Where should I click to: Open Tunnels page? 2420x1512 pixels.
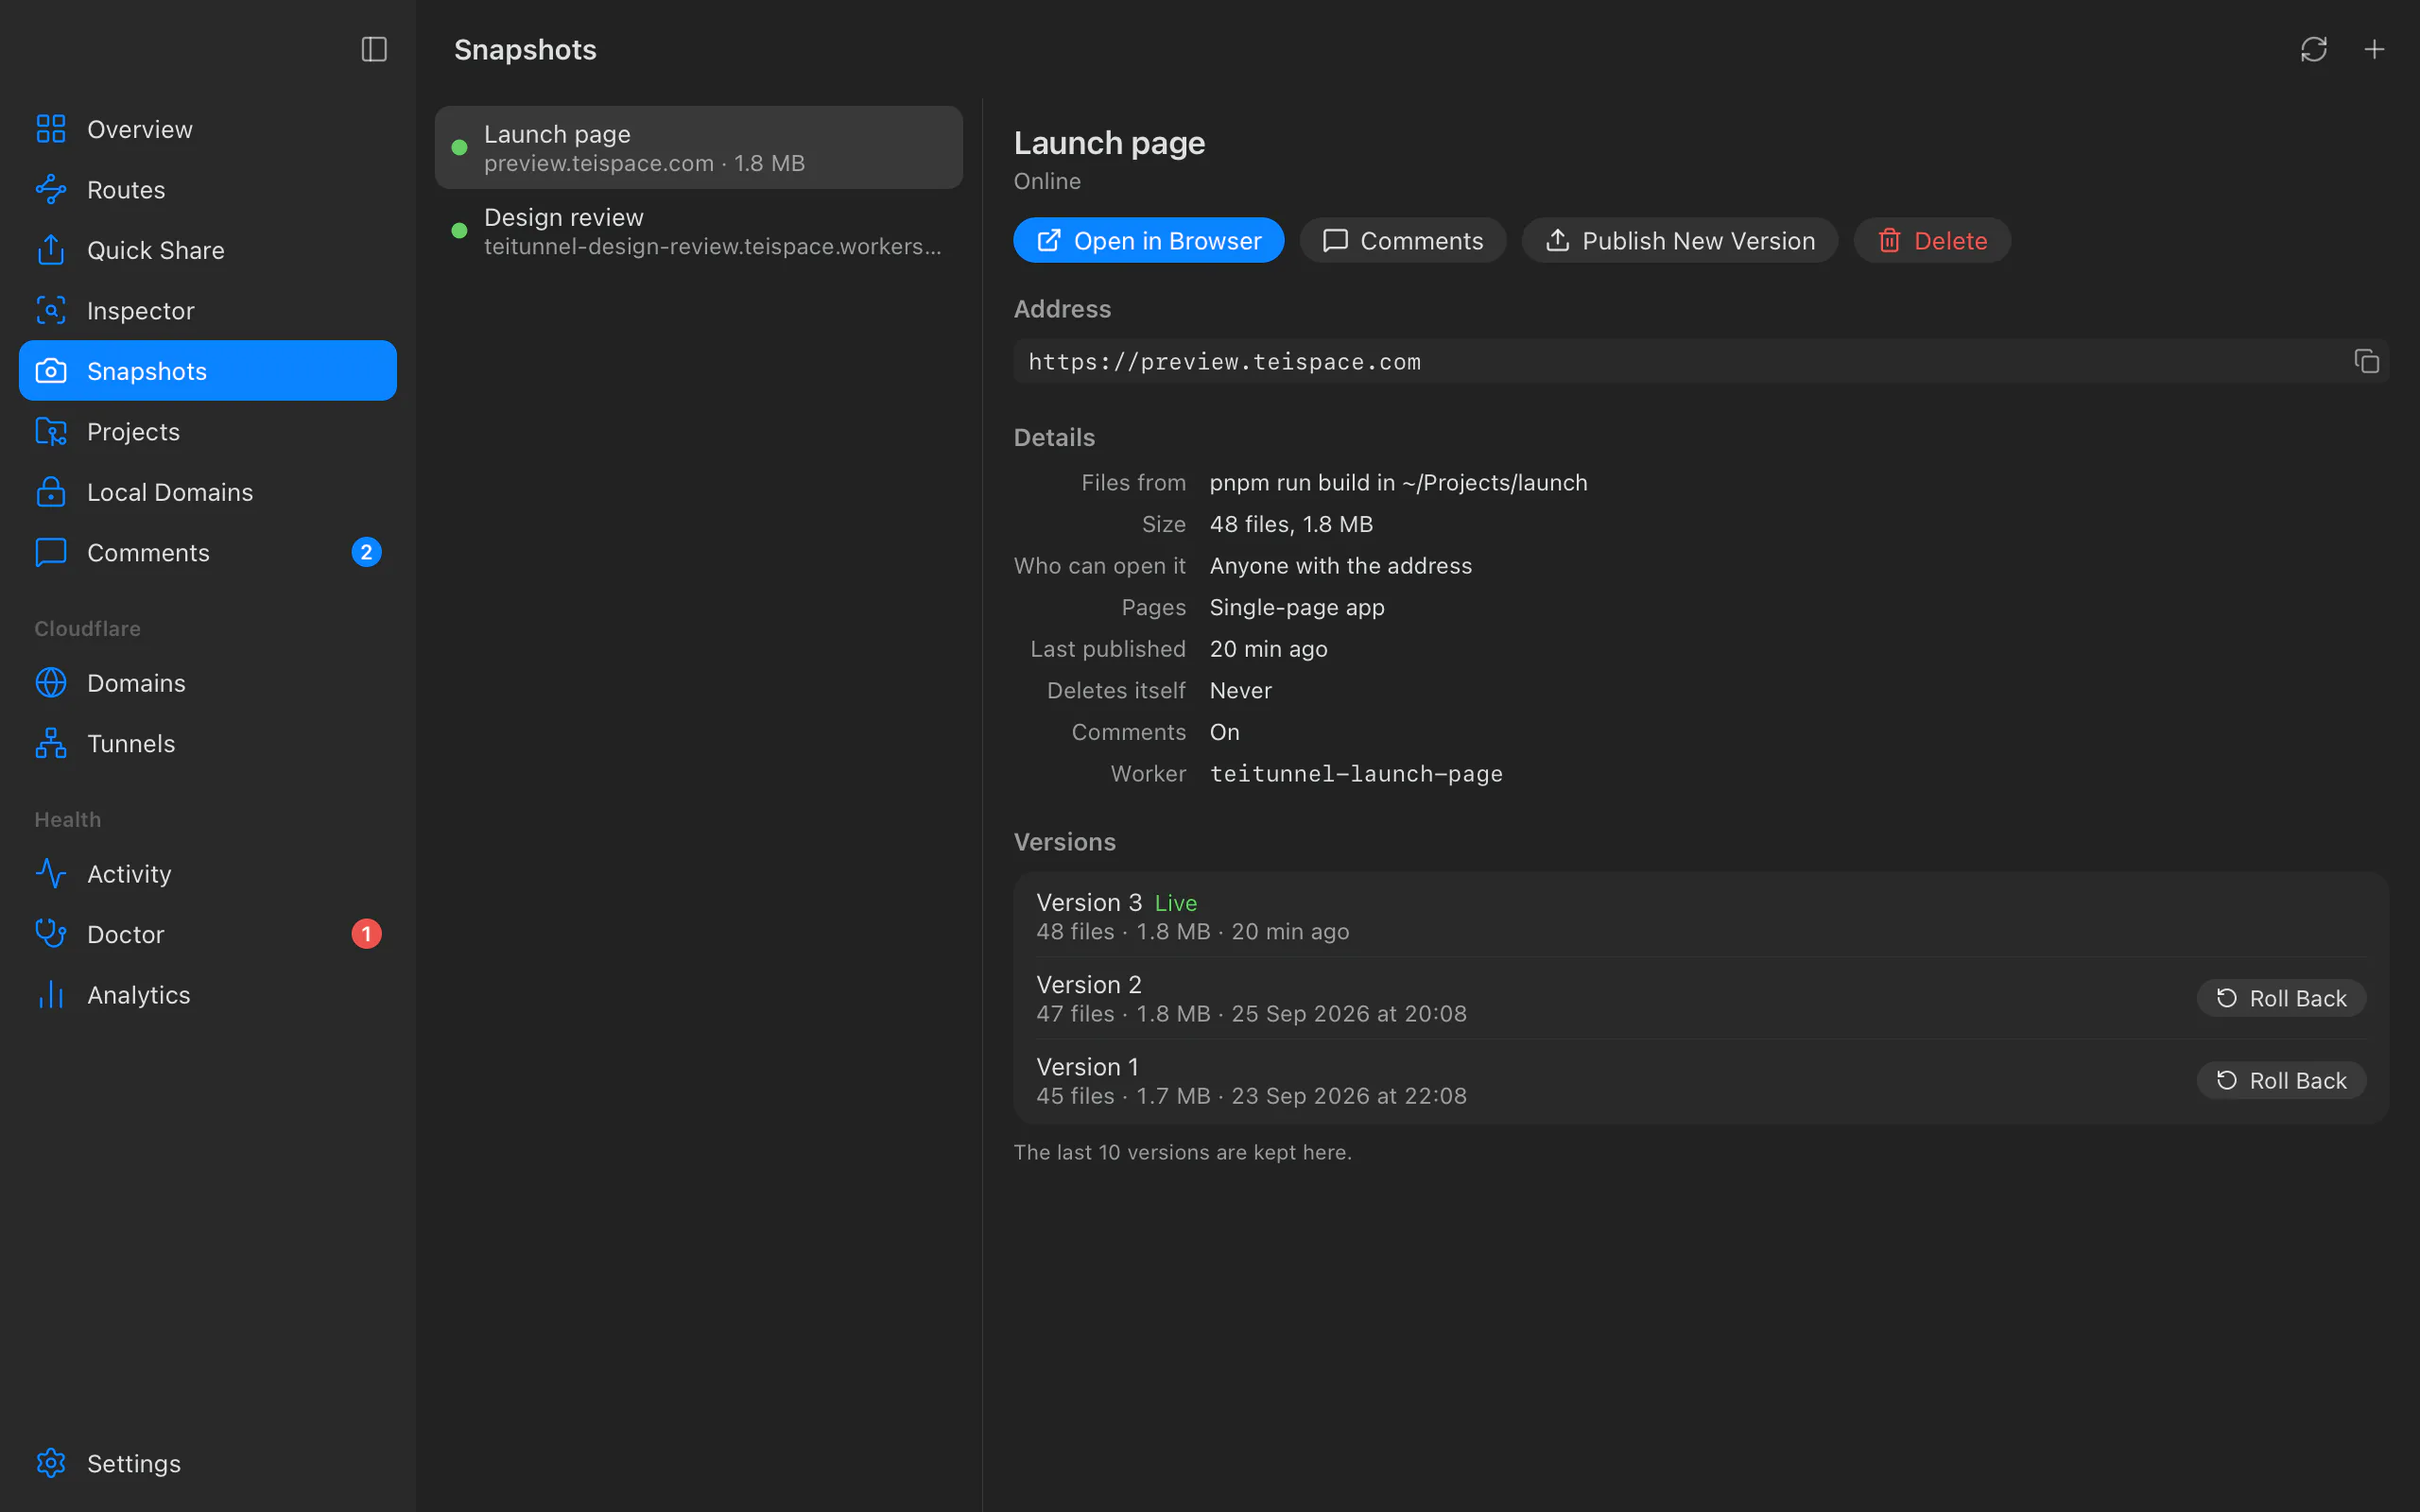click(208, 744)
